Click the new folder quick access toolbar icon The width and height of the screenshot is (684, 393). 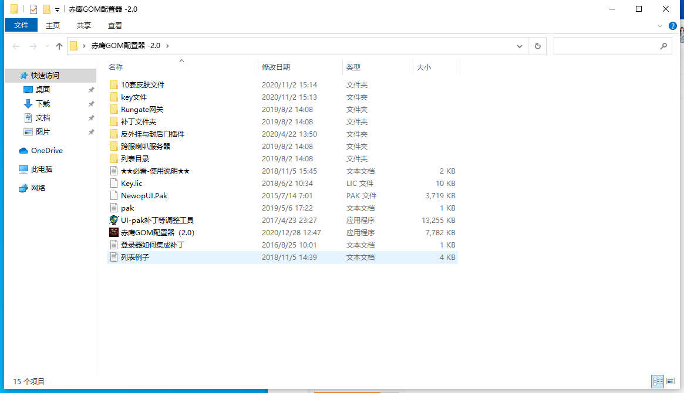[x=46, y=9]
